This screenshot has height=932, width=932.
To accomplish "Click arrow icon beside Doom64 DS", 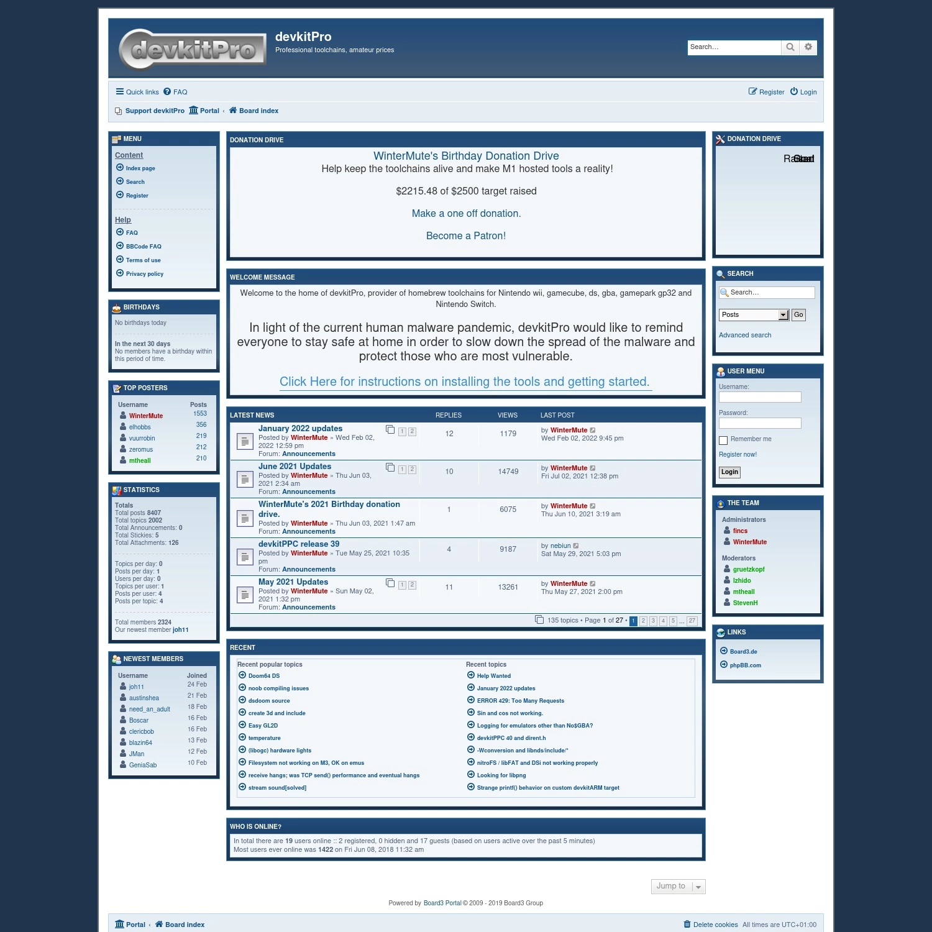I will 242,675.
